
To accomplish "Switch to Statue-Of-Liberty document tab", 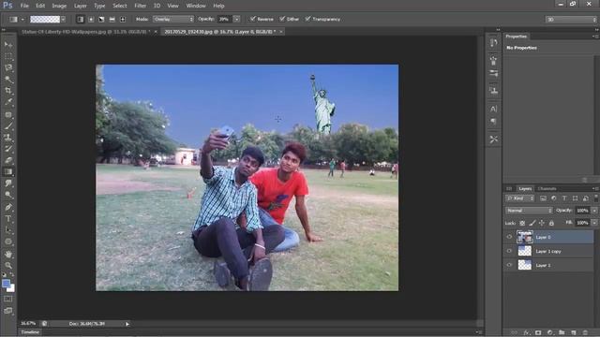I will pos(85,32).
